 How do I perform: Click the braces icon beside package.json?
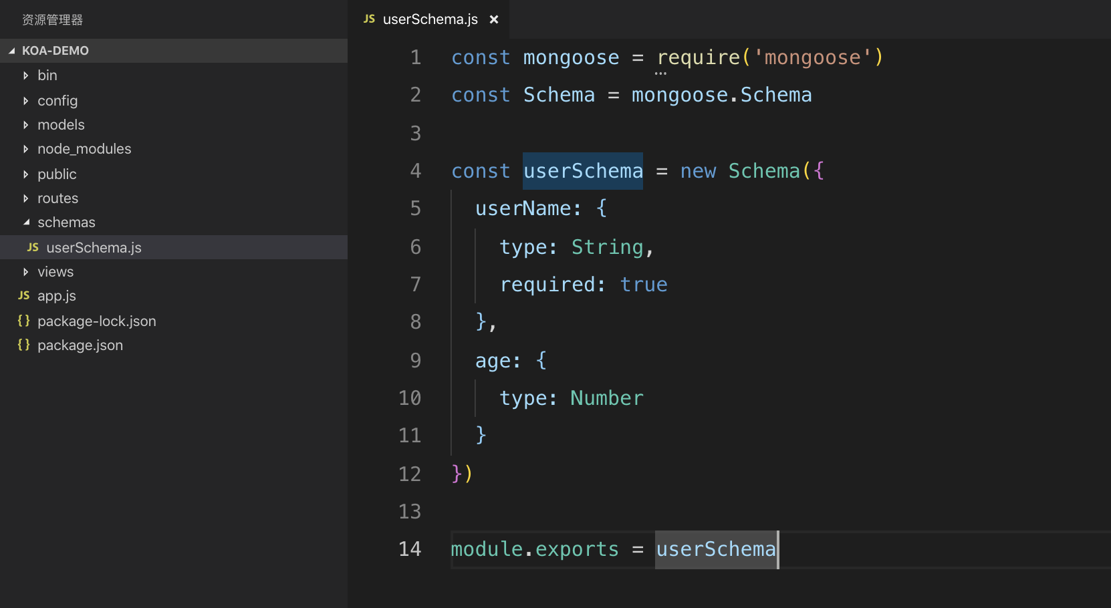(x=24, y=345)
